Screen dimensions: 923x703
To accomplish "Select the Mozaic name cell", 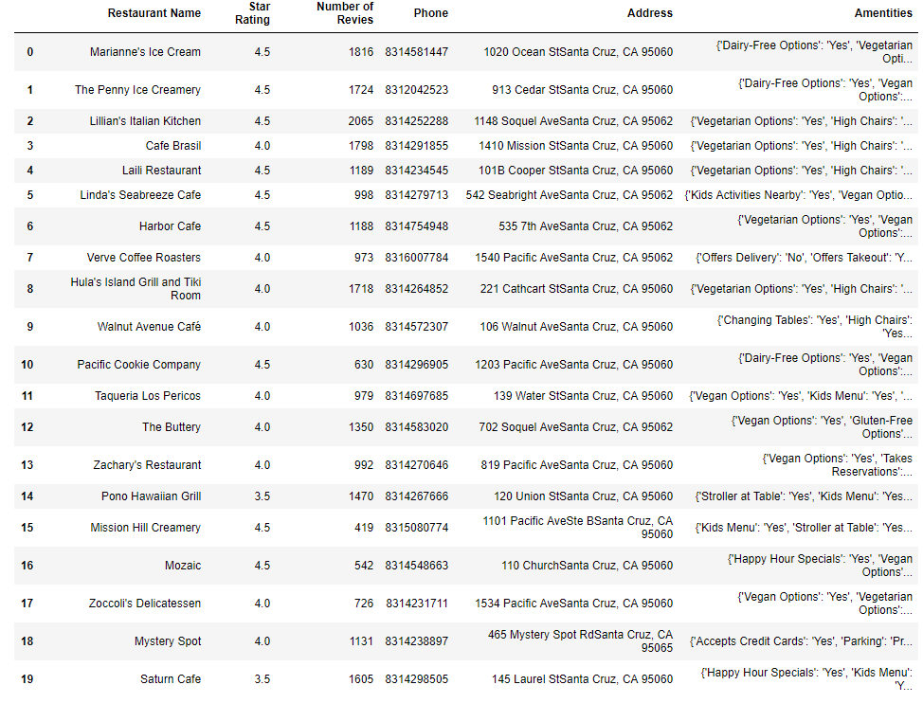I will click(x=183, y=566).
